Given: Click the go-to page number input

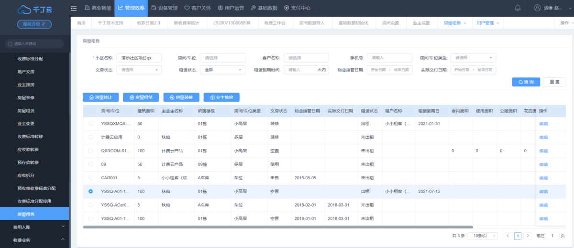Looking at the screenshot, I should (x=552, y=236).
